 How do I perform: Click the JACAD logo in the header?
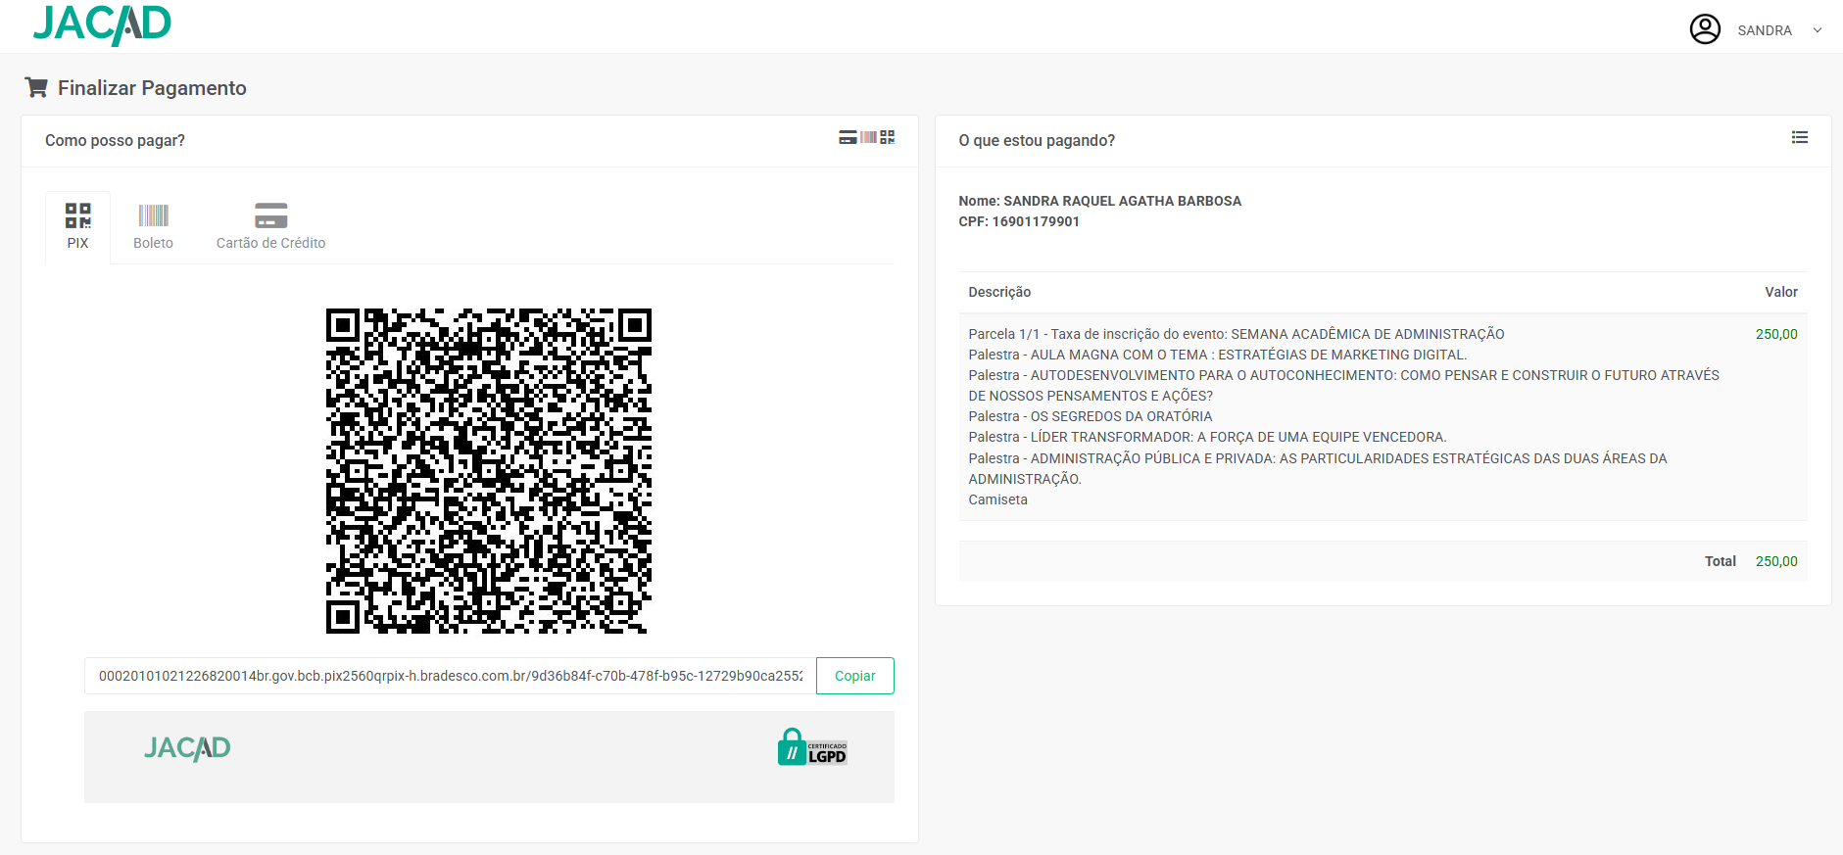click(x=102, y=24)
